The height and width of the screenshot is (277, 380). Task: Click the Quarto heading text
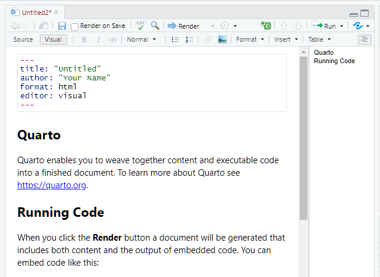tap(39, 135)
